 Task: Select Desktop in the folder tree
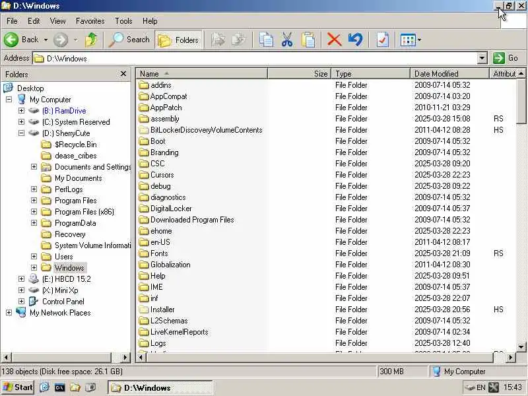pyautogui.click(x=30, y=88)
